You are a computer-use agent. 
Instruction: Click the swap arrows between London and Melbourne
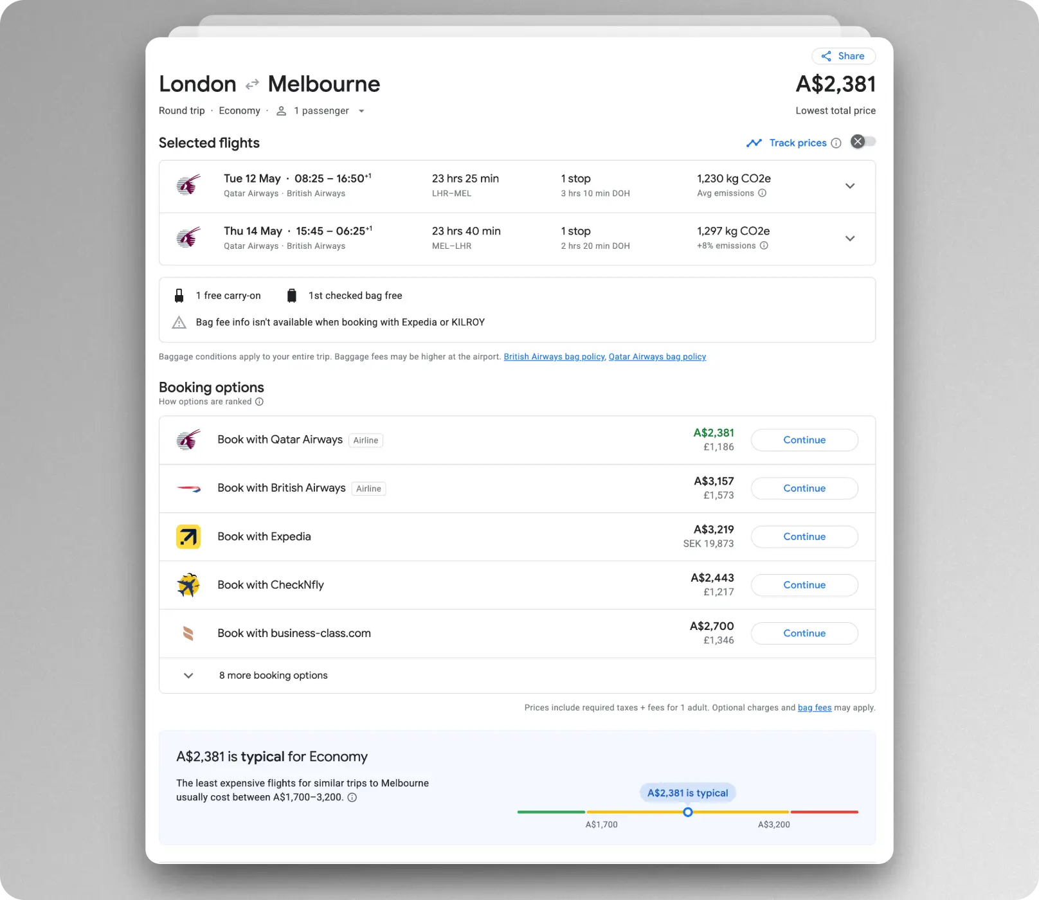point(252,84)
